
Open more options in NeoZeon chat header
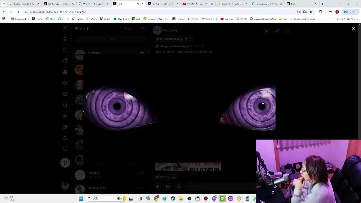click(x=287, y=30)
